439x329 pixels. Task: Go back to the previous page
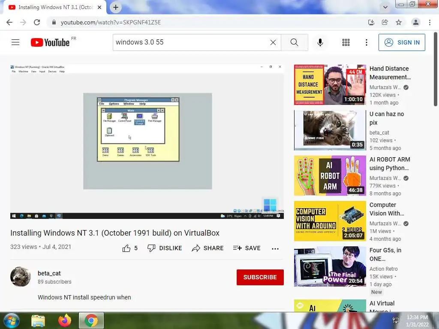9,22
